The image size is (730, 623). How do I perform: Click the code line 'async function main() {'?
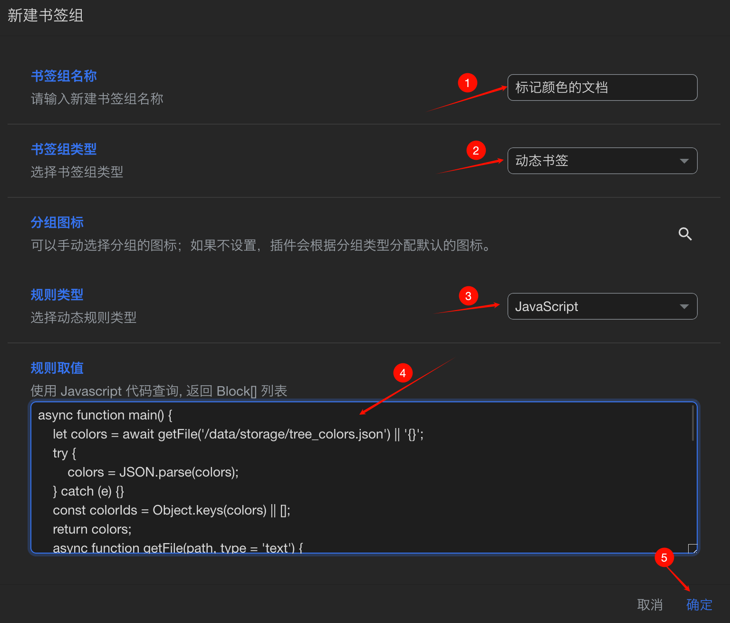pos(105,415)
